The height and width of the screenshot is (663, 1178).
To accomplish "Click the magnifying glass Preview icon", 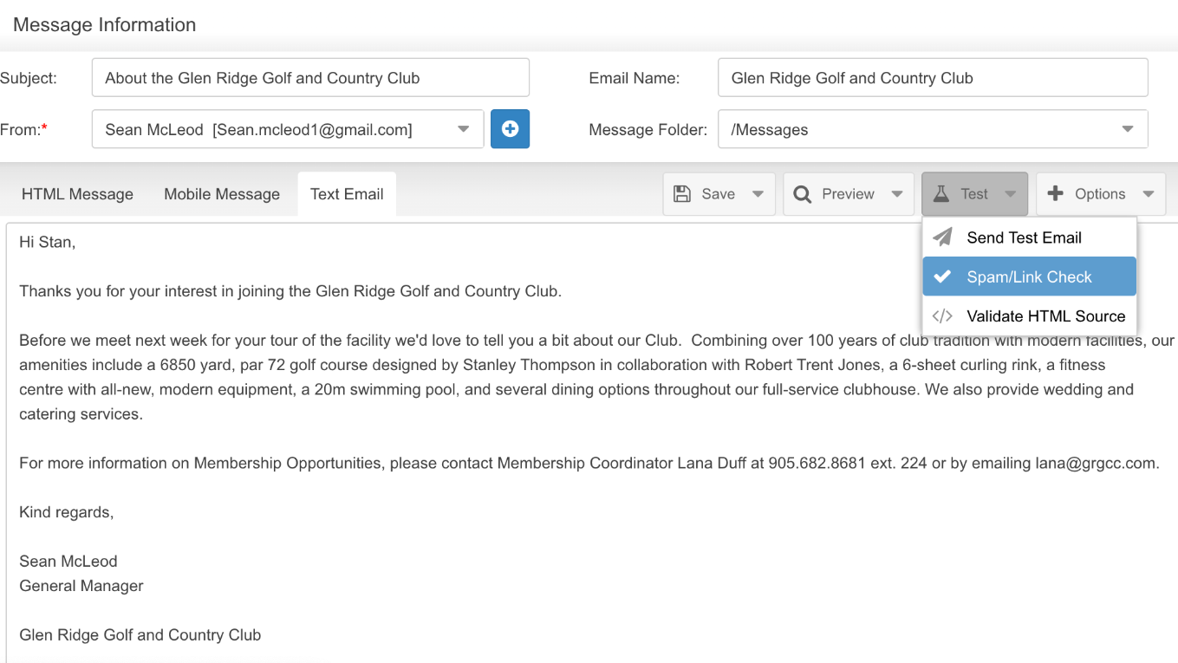I will pos(803,194).
